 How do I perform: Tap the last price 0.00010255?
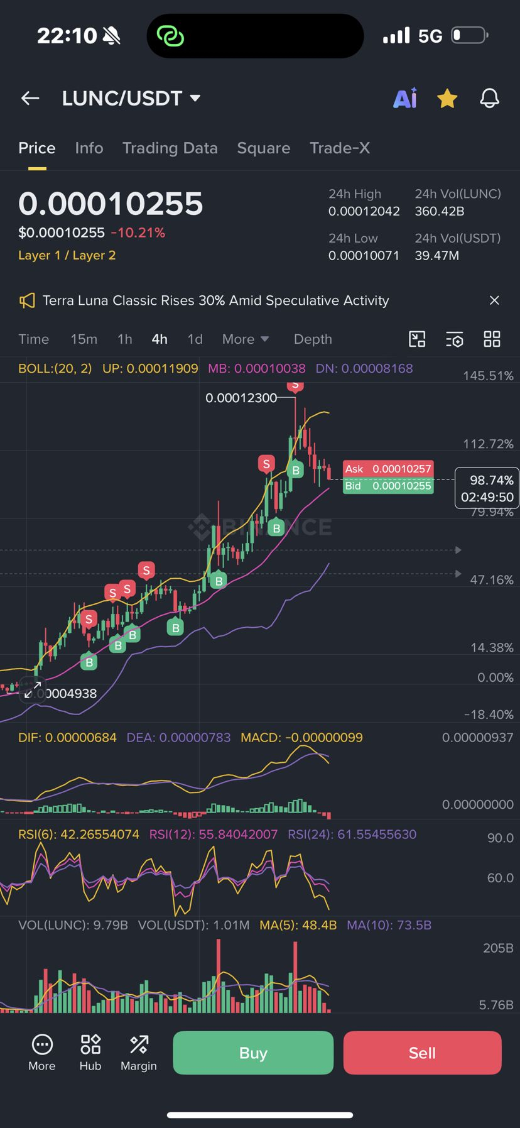(x=111, y=204)
